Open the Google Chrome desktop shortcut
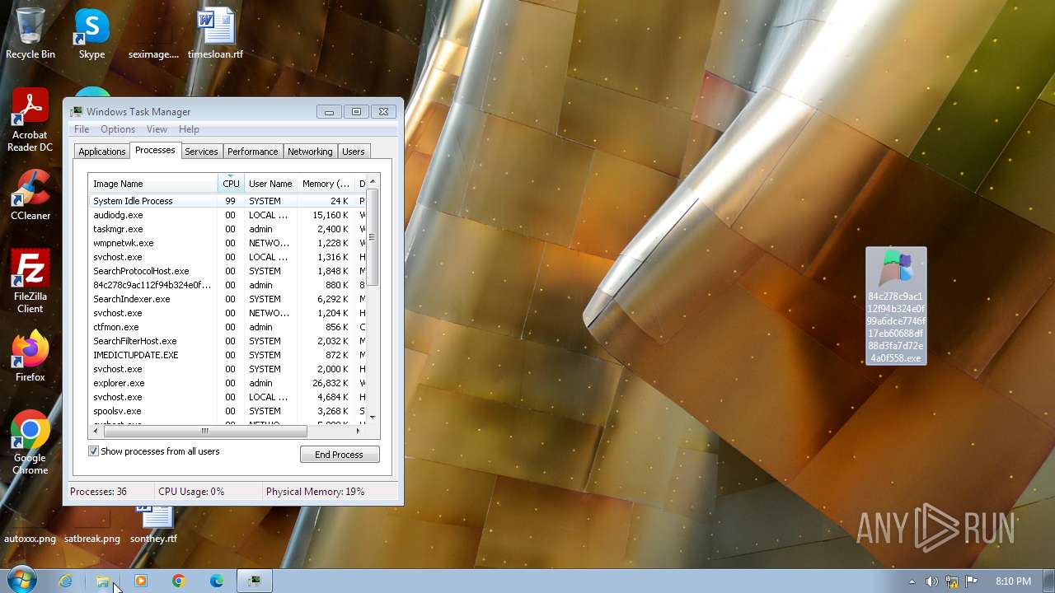This screenshot has height=593, width=1055. (30, 443)
